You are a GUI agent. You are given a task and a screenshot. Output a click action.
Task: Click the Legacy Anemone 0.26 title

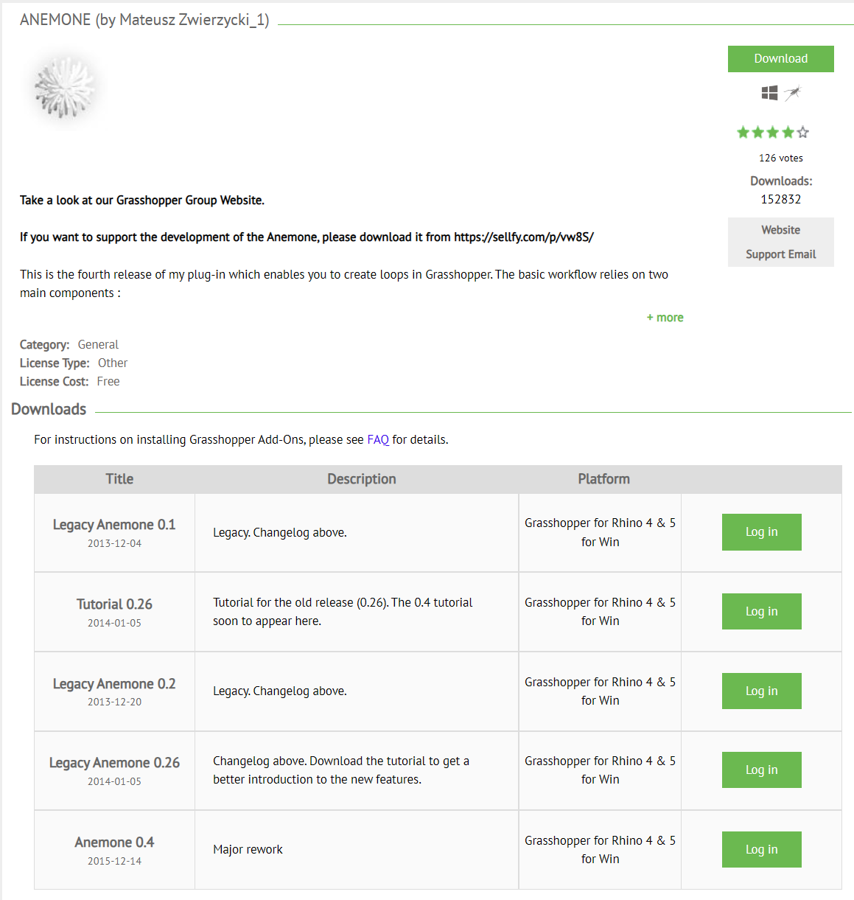coord(114,763)
